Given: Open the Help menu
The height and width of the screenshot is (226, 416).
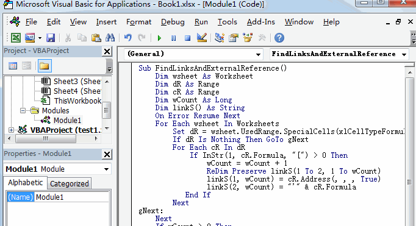Looking at the screenshot, I should click(331, 22).
